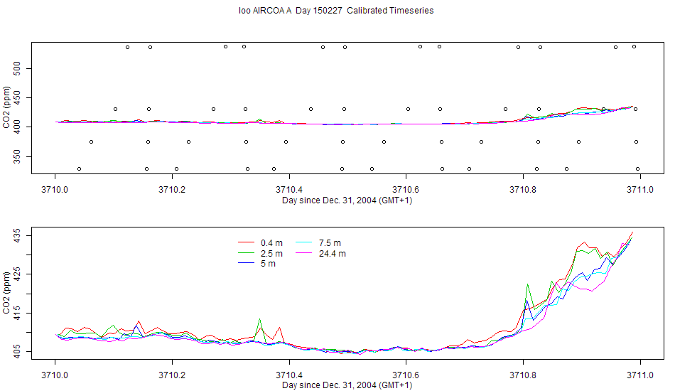Screen dimensions: 675x391
Task: Click upper plot x-axis tick "3710.4"
Action: pos(289,190)
